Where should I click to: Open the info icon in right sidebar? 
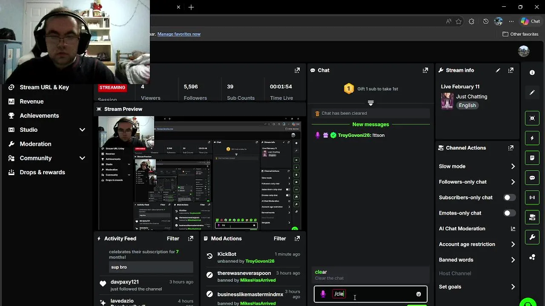pyautogui.click(x=532, y=73)
